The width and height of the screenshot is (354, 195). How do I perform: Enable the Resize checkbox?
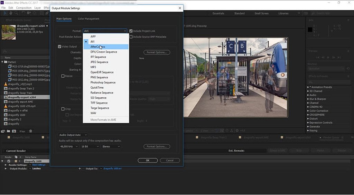(x=63, y=76)
